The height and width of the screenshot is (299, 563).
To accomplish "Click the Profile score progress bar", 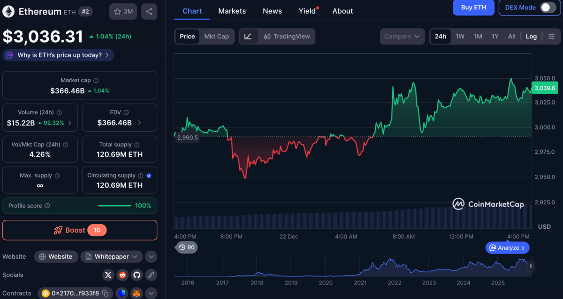I will click(114, 205).
